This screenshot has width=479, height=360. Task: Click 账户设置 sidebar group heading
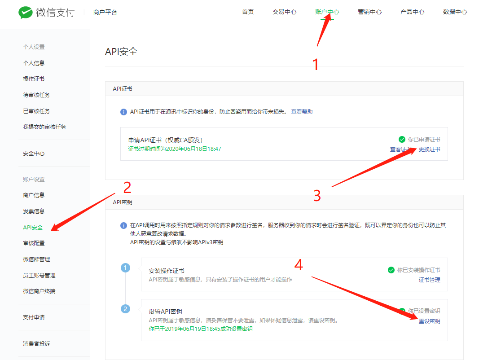click(x=34, y=180)
